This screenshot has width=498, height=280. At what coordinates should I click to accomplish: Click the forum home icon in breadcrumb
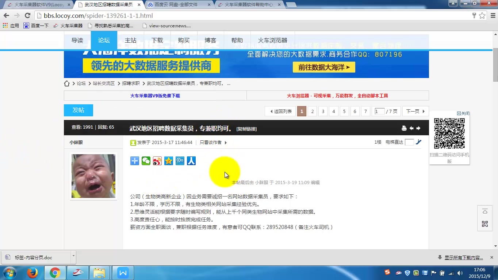[x=67, y=83]
